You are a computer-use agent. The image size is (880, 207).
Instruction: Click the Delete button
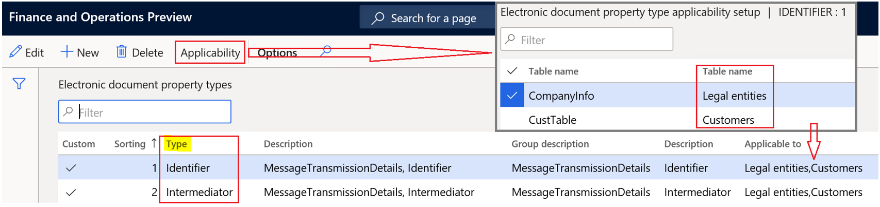139,52
